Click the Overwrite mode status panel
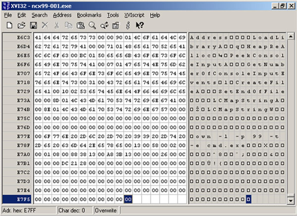 106,210
